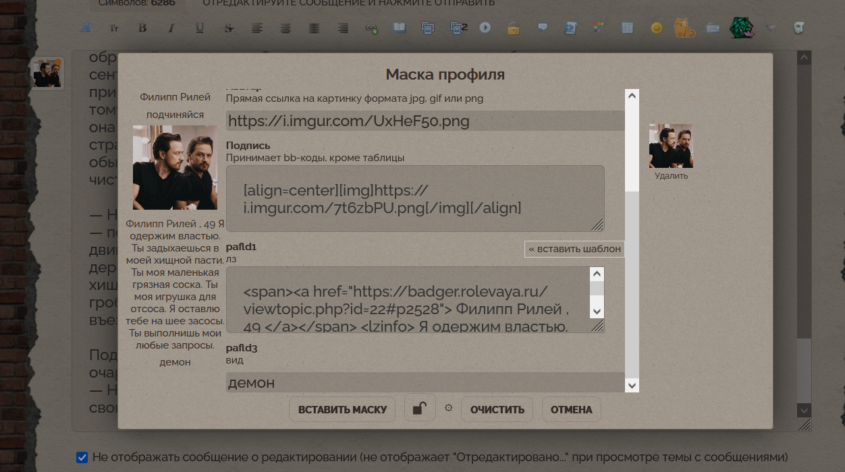Toggle bold formatting
This screenshot has width=845, height=472.
pyautogui.click(x=142, y=28)
